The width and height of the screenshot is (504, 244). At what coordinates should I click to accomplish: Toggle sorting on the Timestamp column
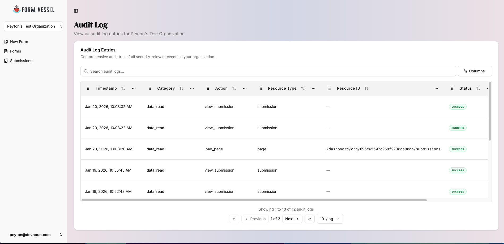[123, 88]
